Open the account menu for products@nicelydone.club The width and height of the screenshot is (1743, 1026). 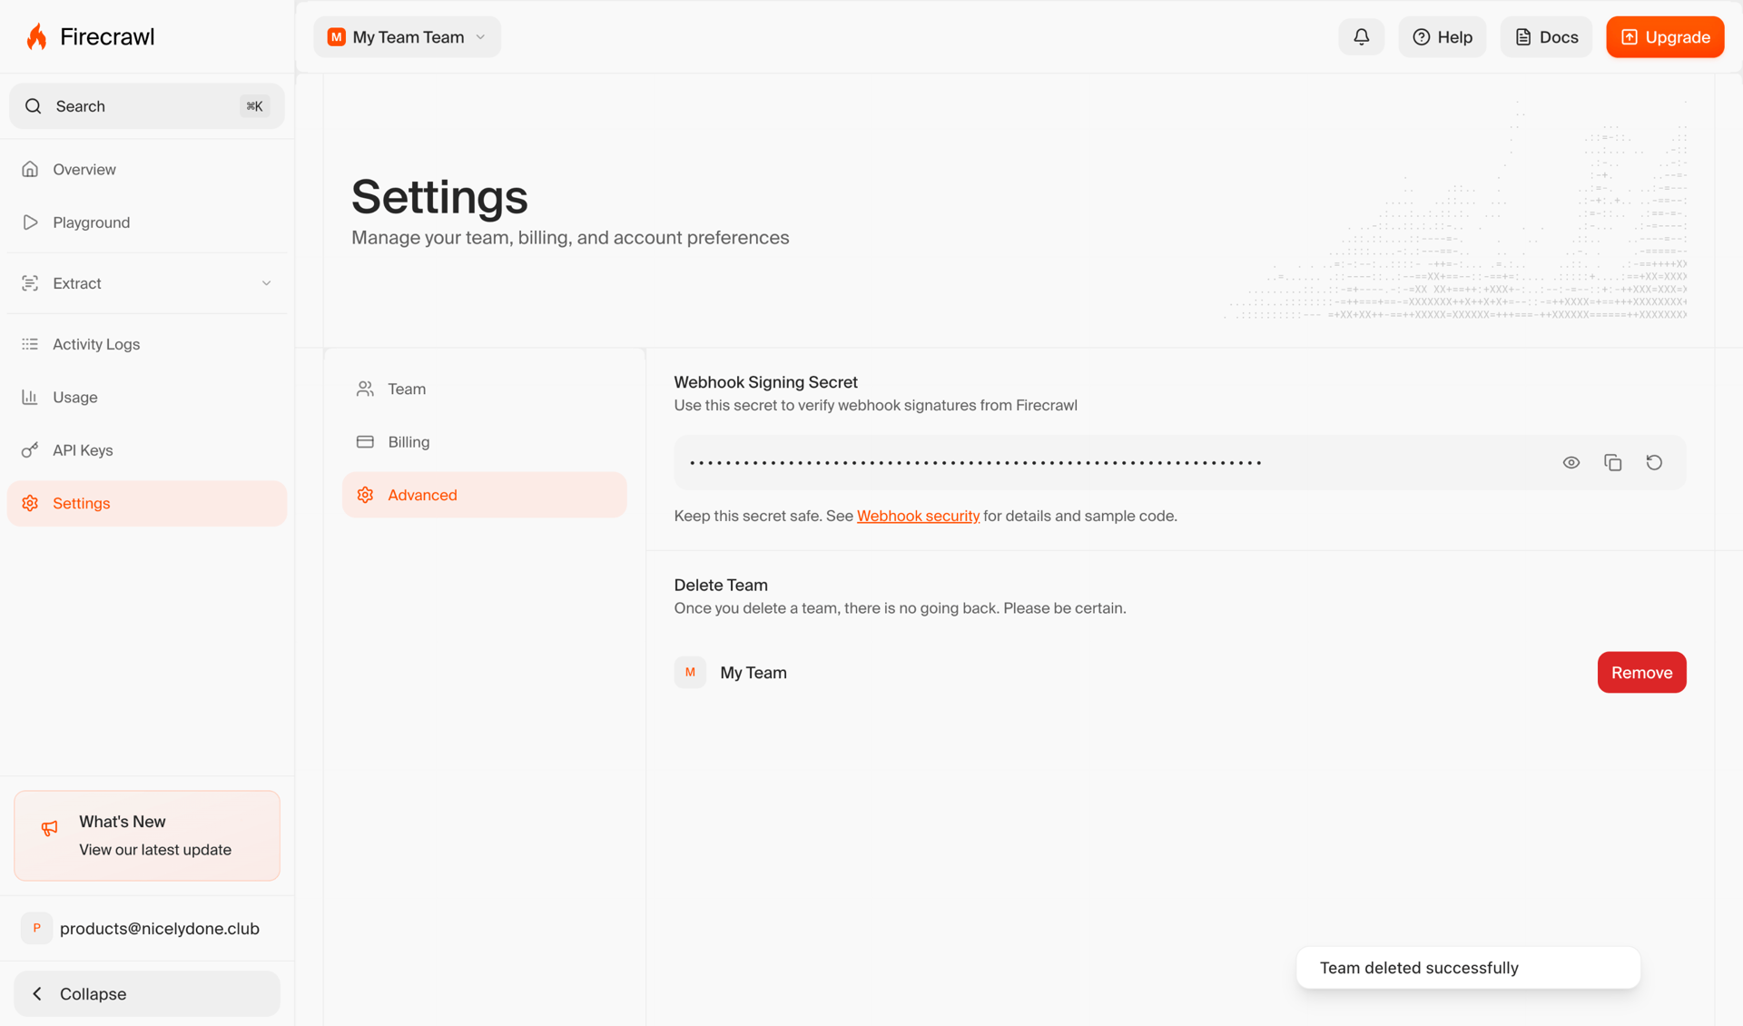pyautogui.click(x=145, y=928)
